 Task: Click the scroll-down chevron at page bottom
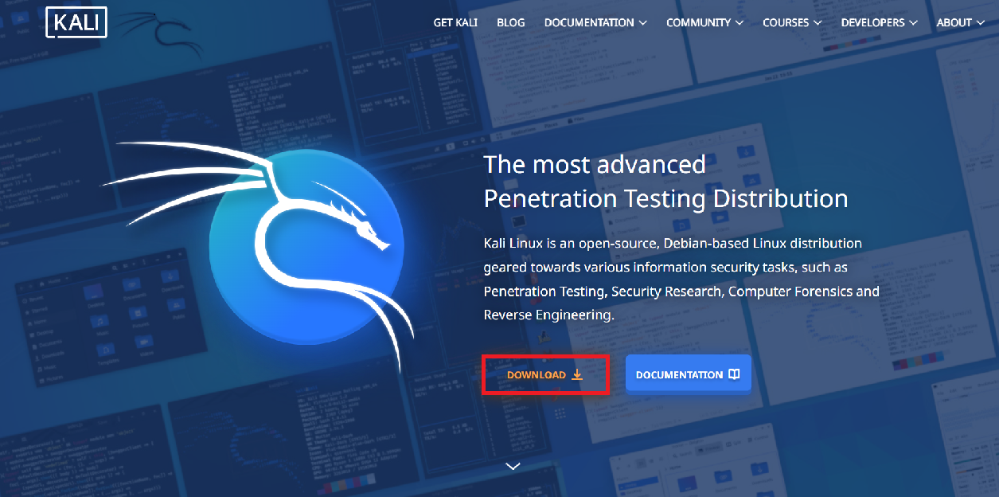pyautogui.click(x=513, y=466)
